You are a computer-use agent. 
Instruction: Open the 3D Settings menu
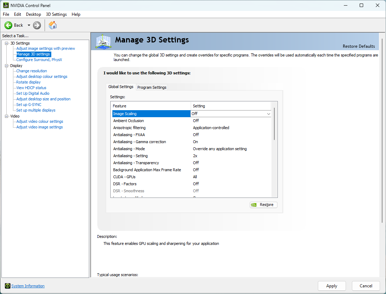pos(56,14)
